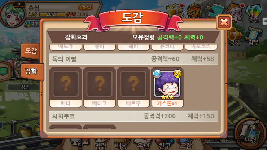This screenshot has height=150, width=267.
Task: Tap the unknown 배트루 card slot
Action: 133,88
